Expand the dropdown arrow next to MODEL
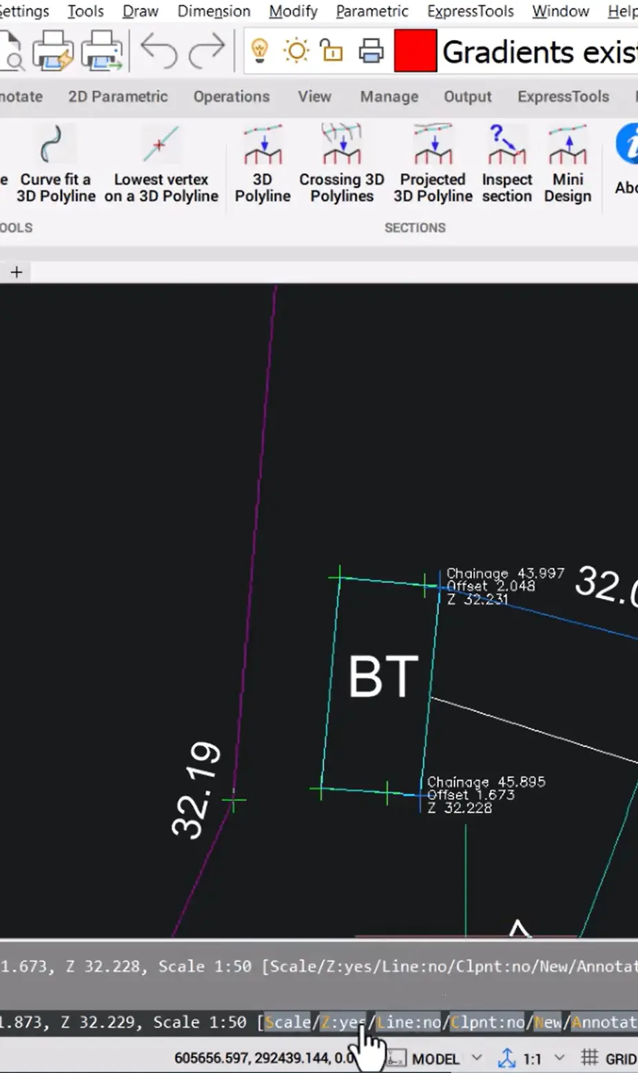The height and width of the screenshot is (1073, 638). [476, 1058]
